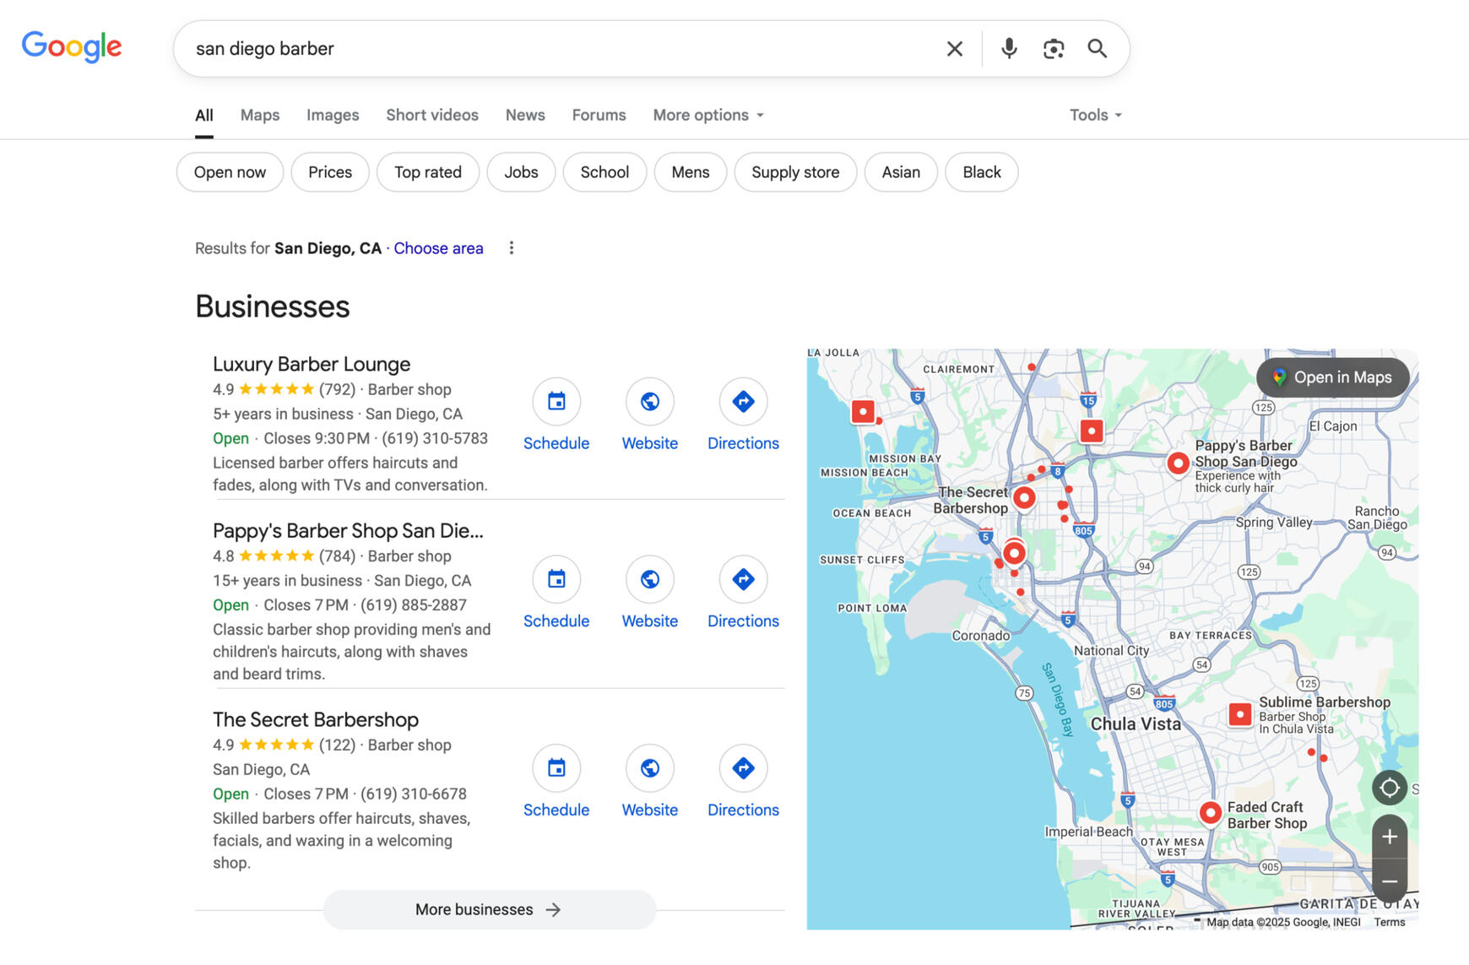Image resolution: width=1469 pixels, height=965 pixels.
Task: Enable the Supply store filter chip
Action: click(794, 172)
